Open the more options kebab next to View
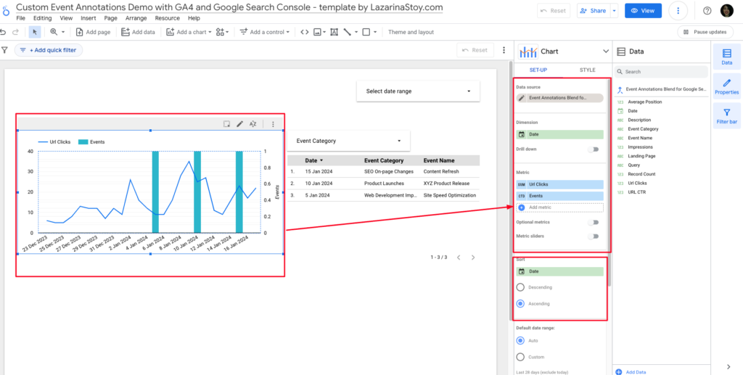 [678, 10]
